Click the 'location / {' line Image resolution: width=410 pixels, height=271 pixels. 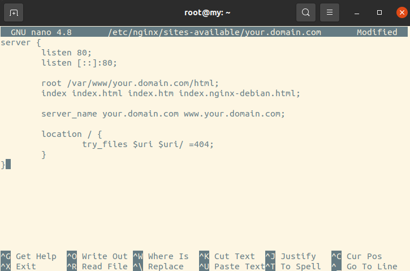(x=72, y=134)
